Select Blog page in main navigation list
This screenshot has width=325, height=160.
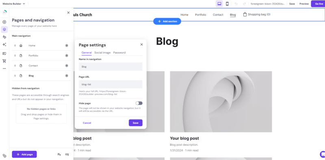point(41,76)
